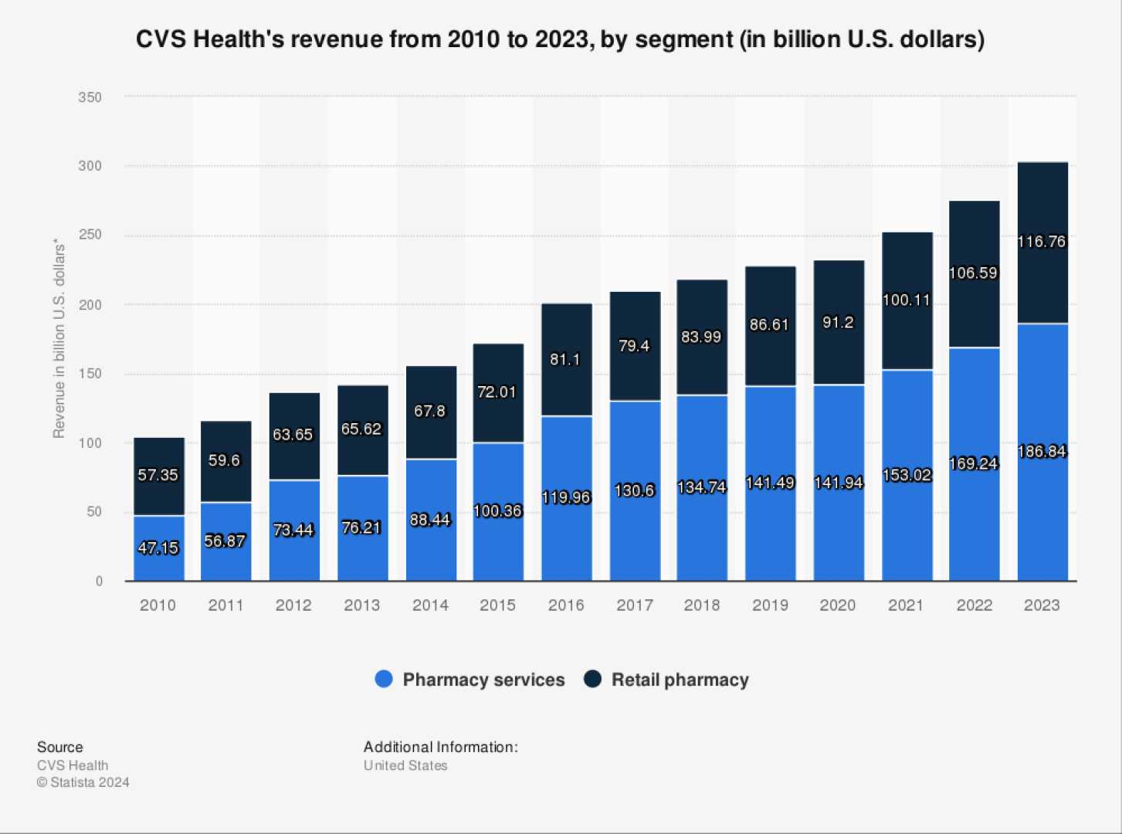Click the 86.61 value for 2019
Image resolution: width=1122 pixels, height=834 pixels.
point(771,325)
